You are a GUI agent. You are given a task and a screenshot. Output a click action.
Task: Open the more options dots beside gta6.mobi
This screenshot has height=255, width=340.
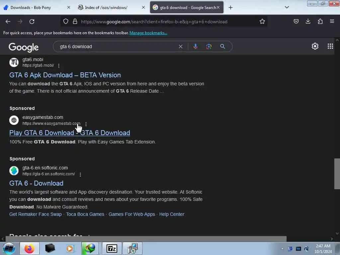tap(59, 65)
